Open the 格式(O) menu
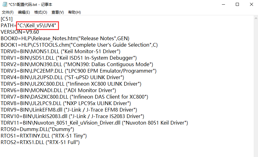258x157 pixels. (x=40, y=12)
